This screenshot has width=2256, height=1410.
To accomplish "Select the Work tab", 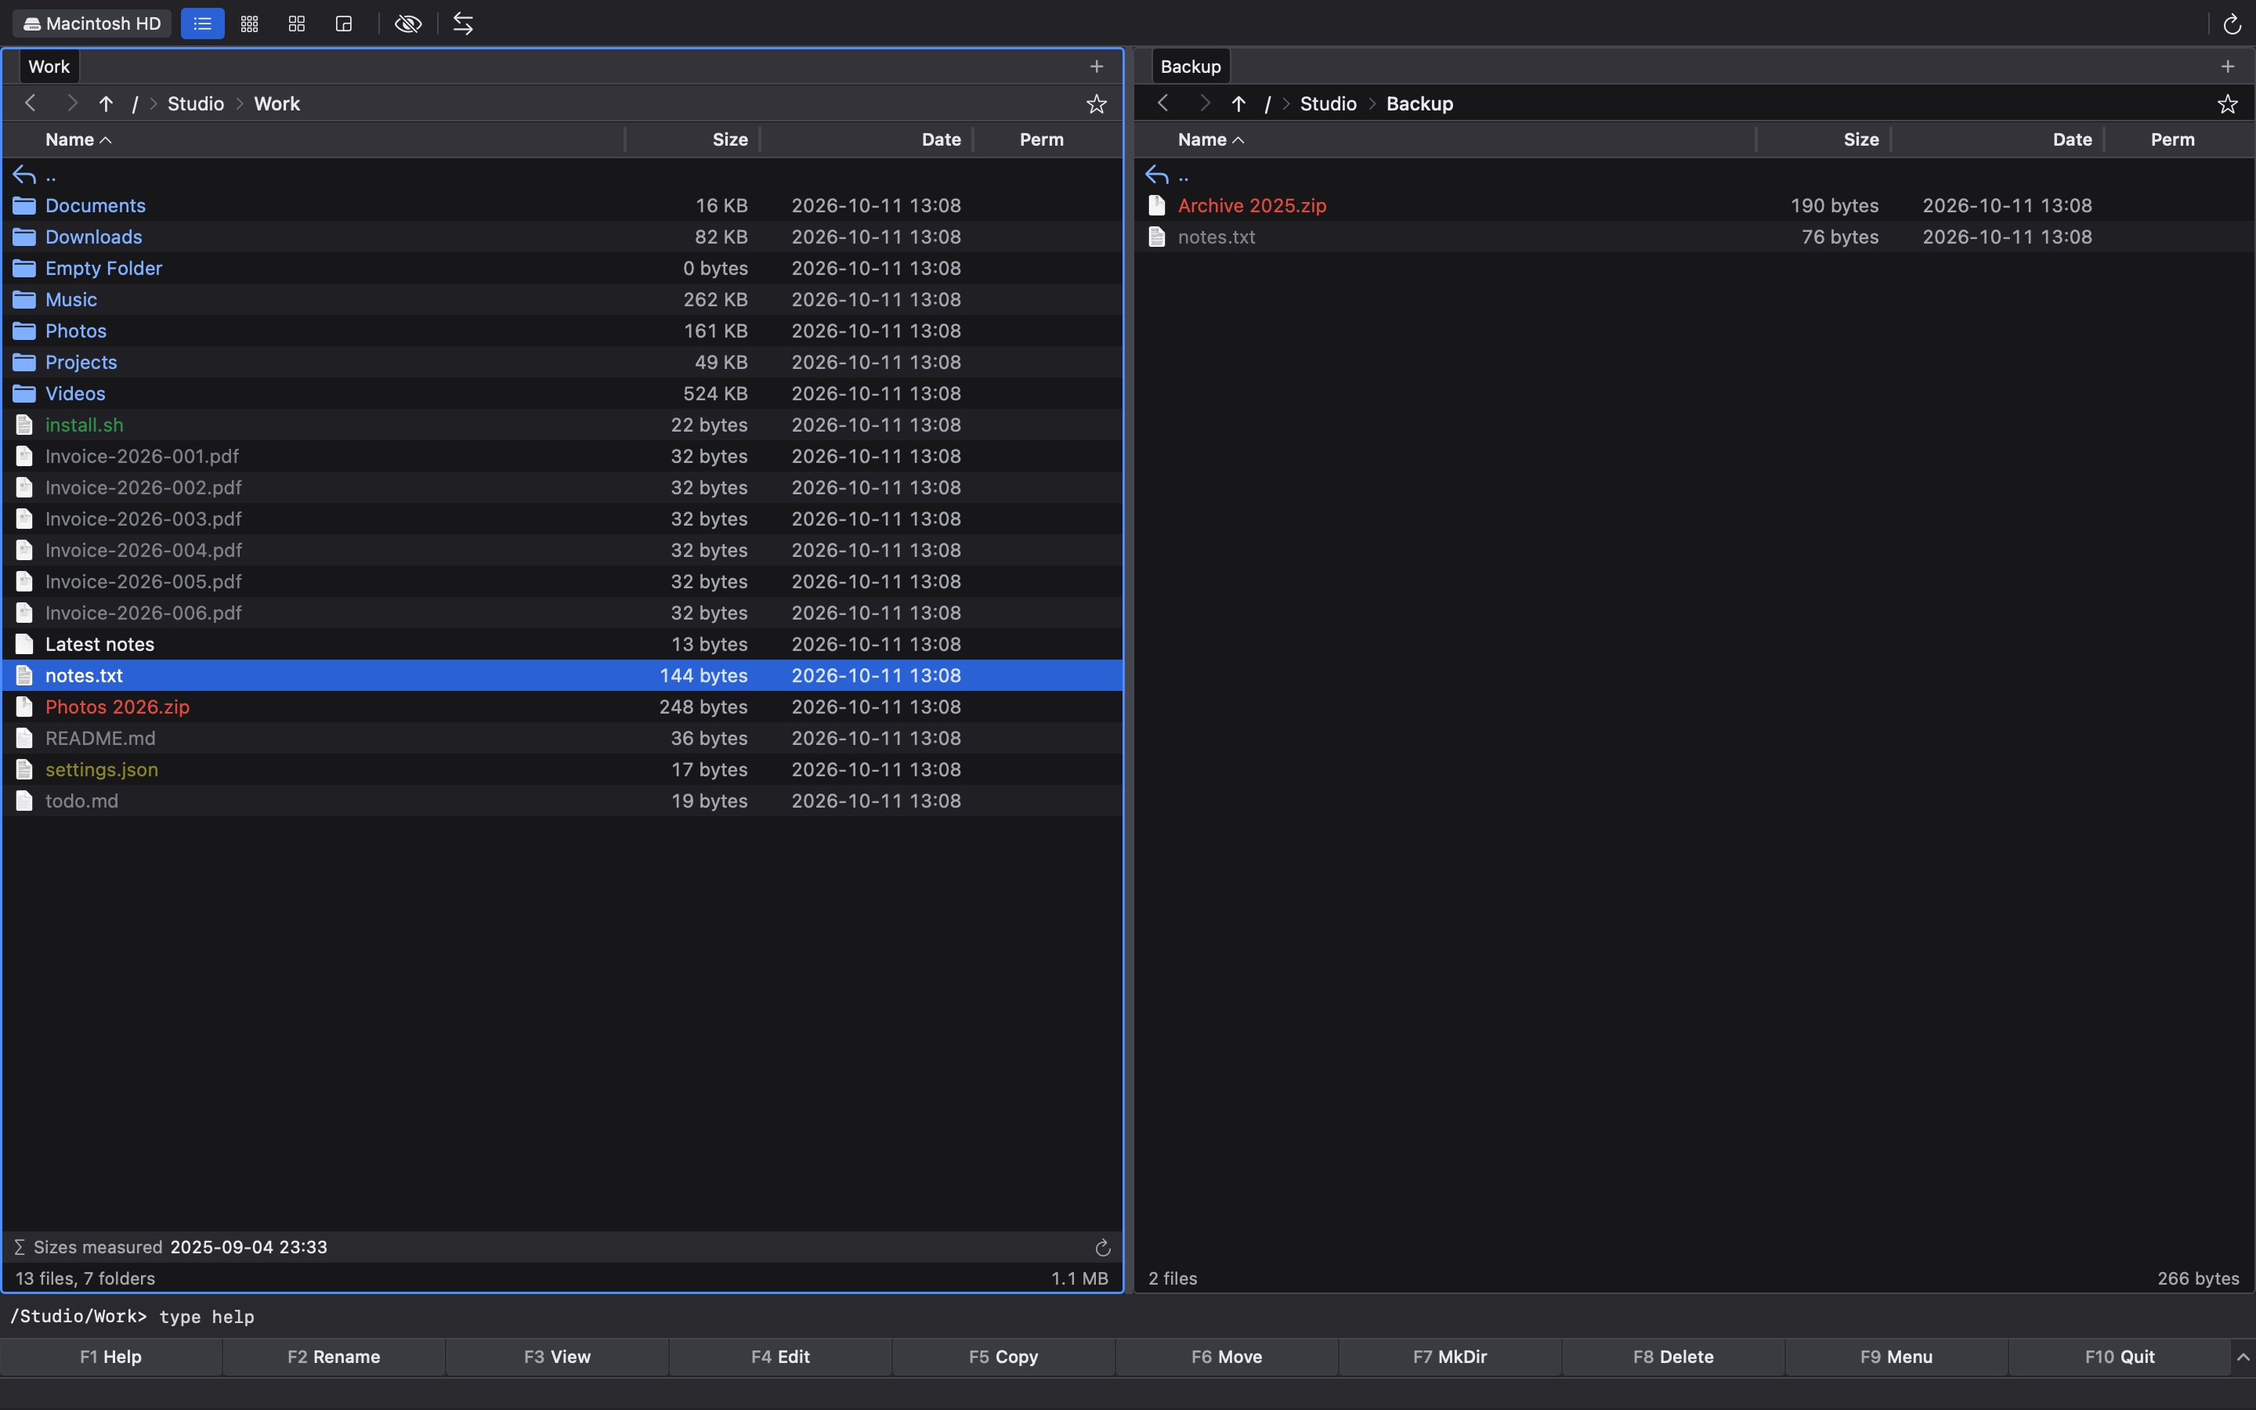I will [x=49, y=67].
